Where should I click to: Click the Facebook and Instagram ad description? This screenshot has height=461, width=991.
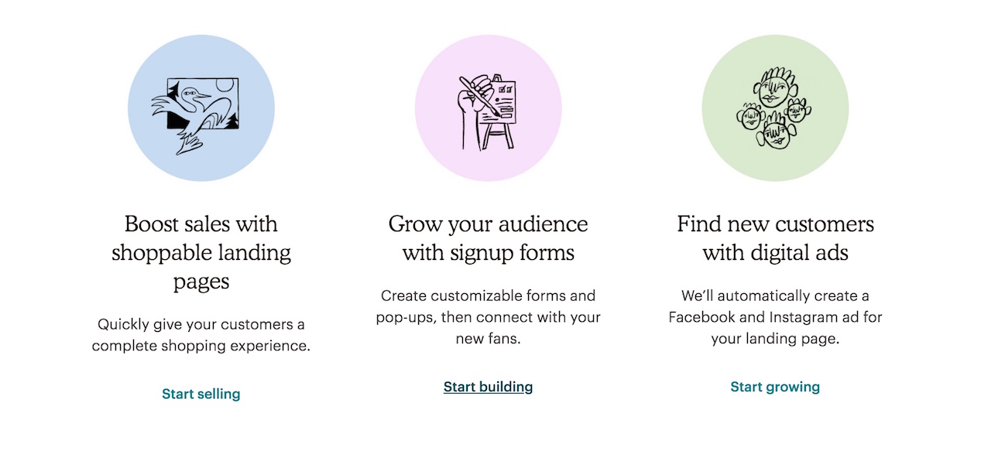coord(775,317)
